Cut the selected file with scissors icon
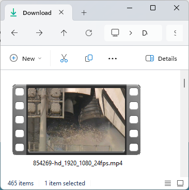189x190 pixels. 64,58
